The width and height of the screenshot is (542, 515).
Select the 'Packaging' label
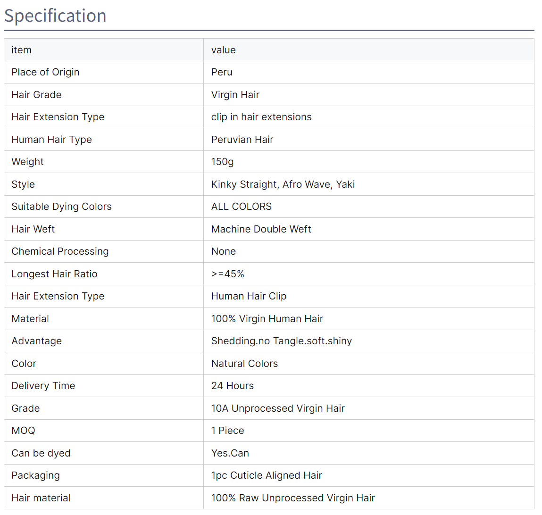35,475
